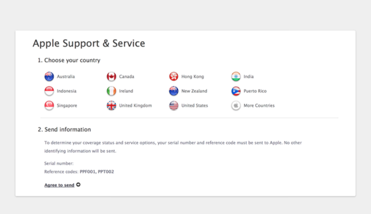This screenshot has width=371, height=214.
Task: Select the Indonesia country label
Action: pos(67,91)
